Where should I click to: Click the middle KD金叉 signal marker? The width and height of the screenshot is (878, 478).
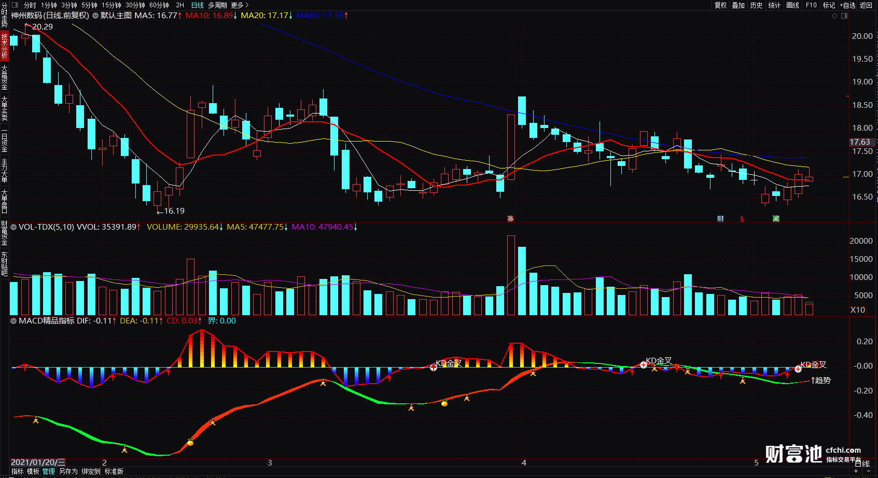click(659, 361)
